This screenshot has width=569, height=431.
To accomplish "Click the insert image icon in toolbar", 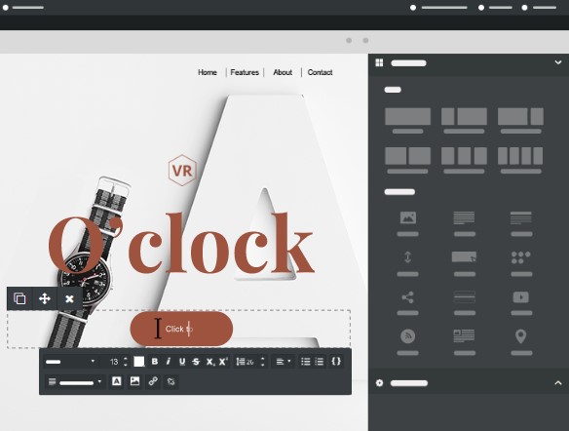I will coord(134,381).
